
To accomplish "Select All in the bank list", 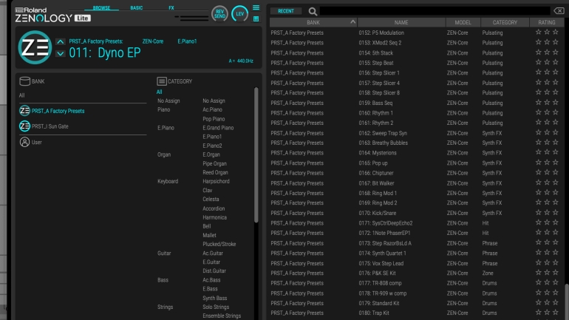I will coord(21,95).
